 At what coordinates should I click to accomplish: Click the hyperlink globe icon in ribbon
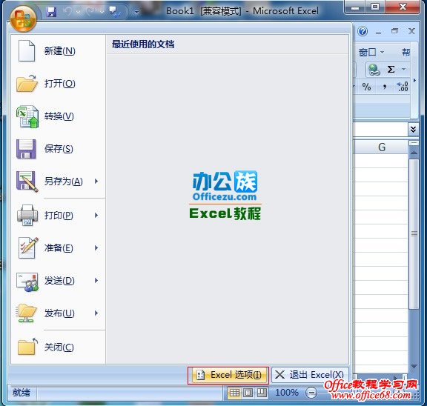pos(374,70)
